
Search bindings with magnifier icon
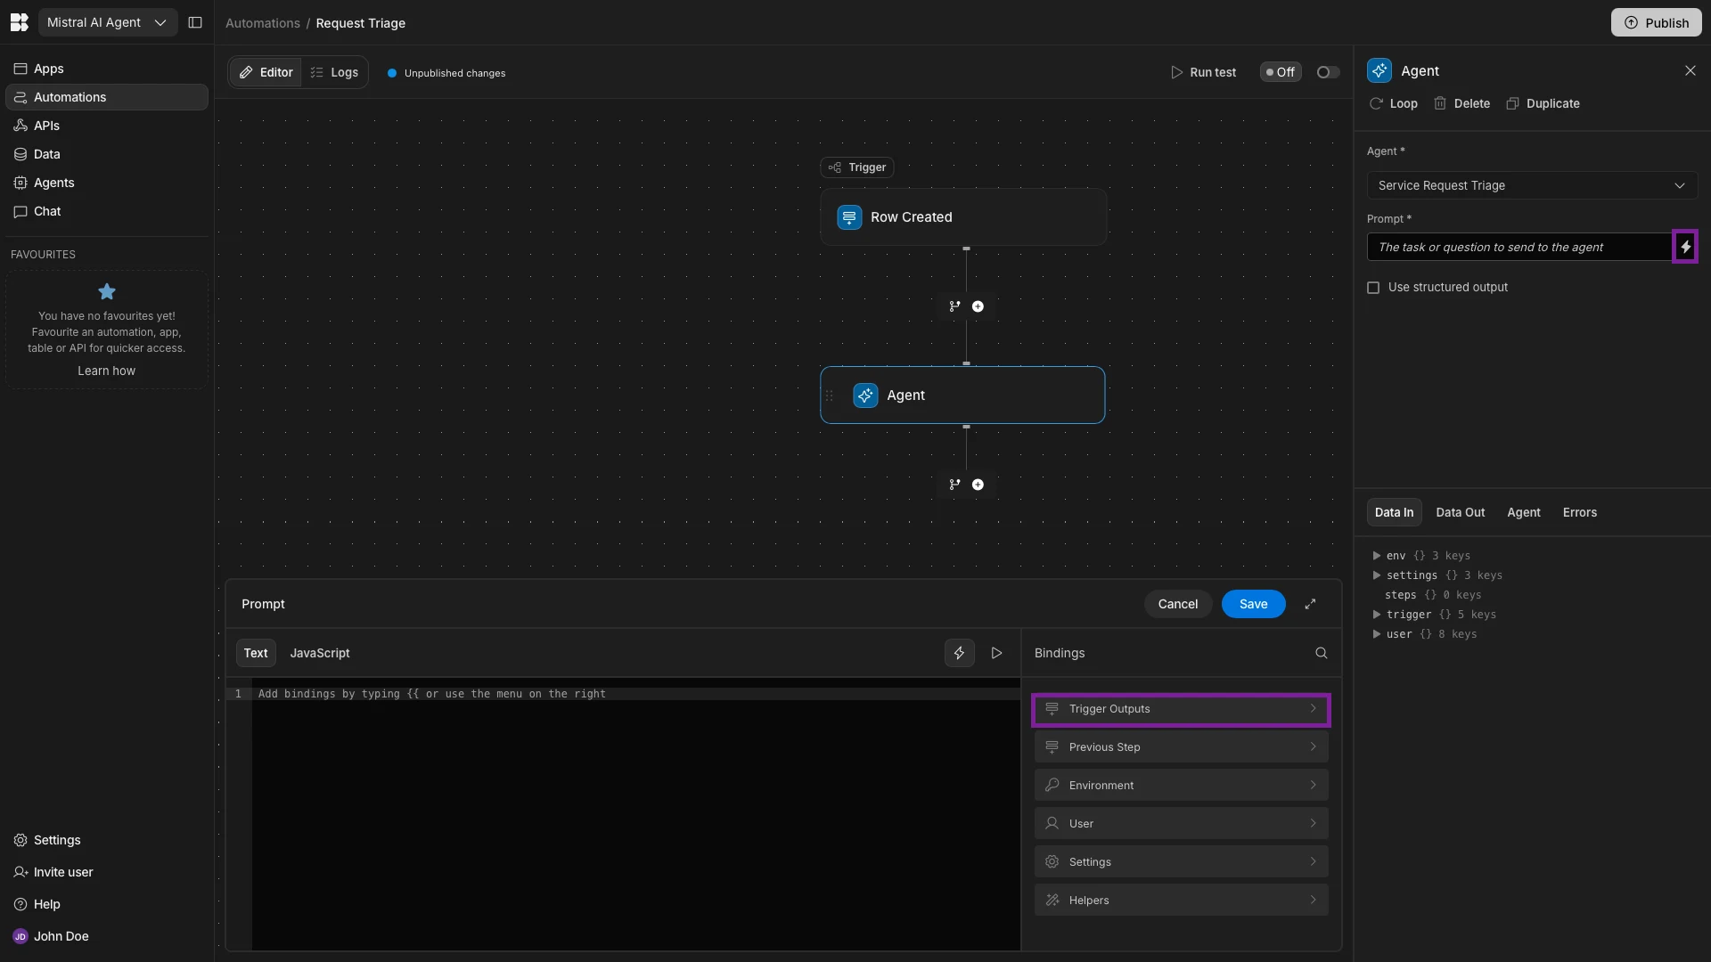[x=1321, y=653]
